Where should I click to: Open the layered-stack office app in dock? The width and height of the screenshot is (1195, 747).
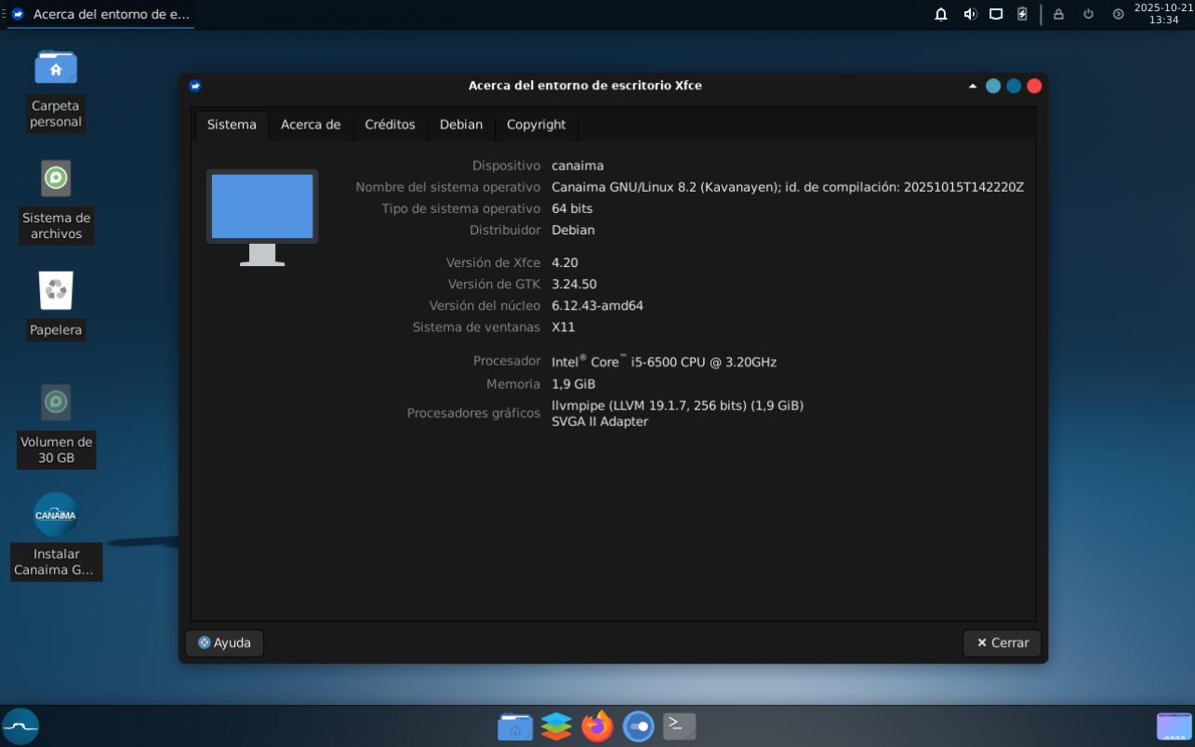coord(556,726)
